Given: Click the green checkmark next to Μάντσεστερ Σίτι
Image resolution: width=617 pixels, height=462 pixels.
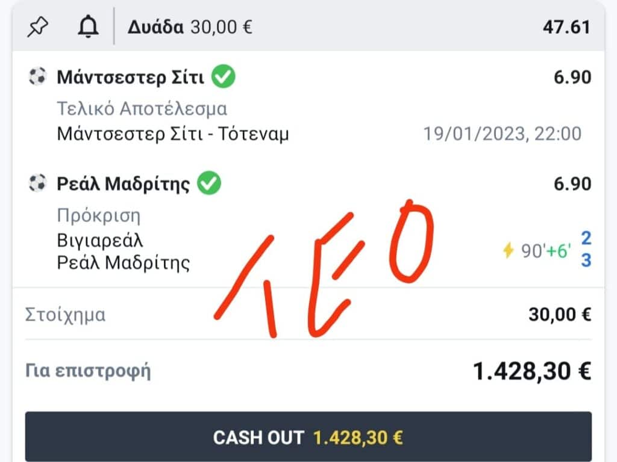Looking at the screenshot, I should pos(224,77).
